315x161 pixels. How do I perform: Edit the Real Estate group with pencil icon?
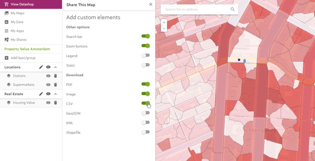[x=41, y=94]
